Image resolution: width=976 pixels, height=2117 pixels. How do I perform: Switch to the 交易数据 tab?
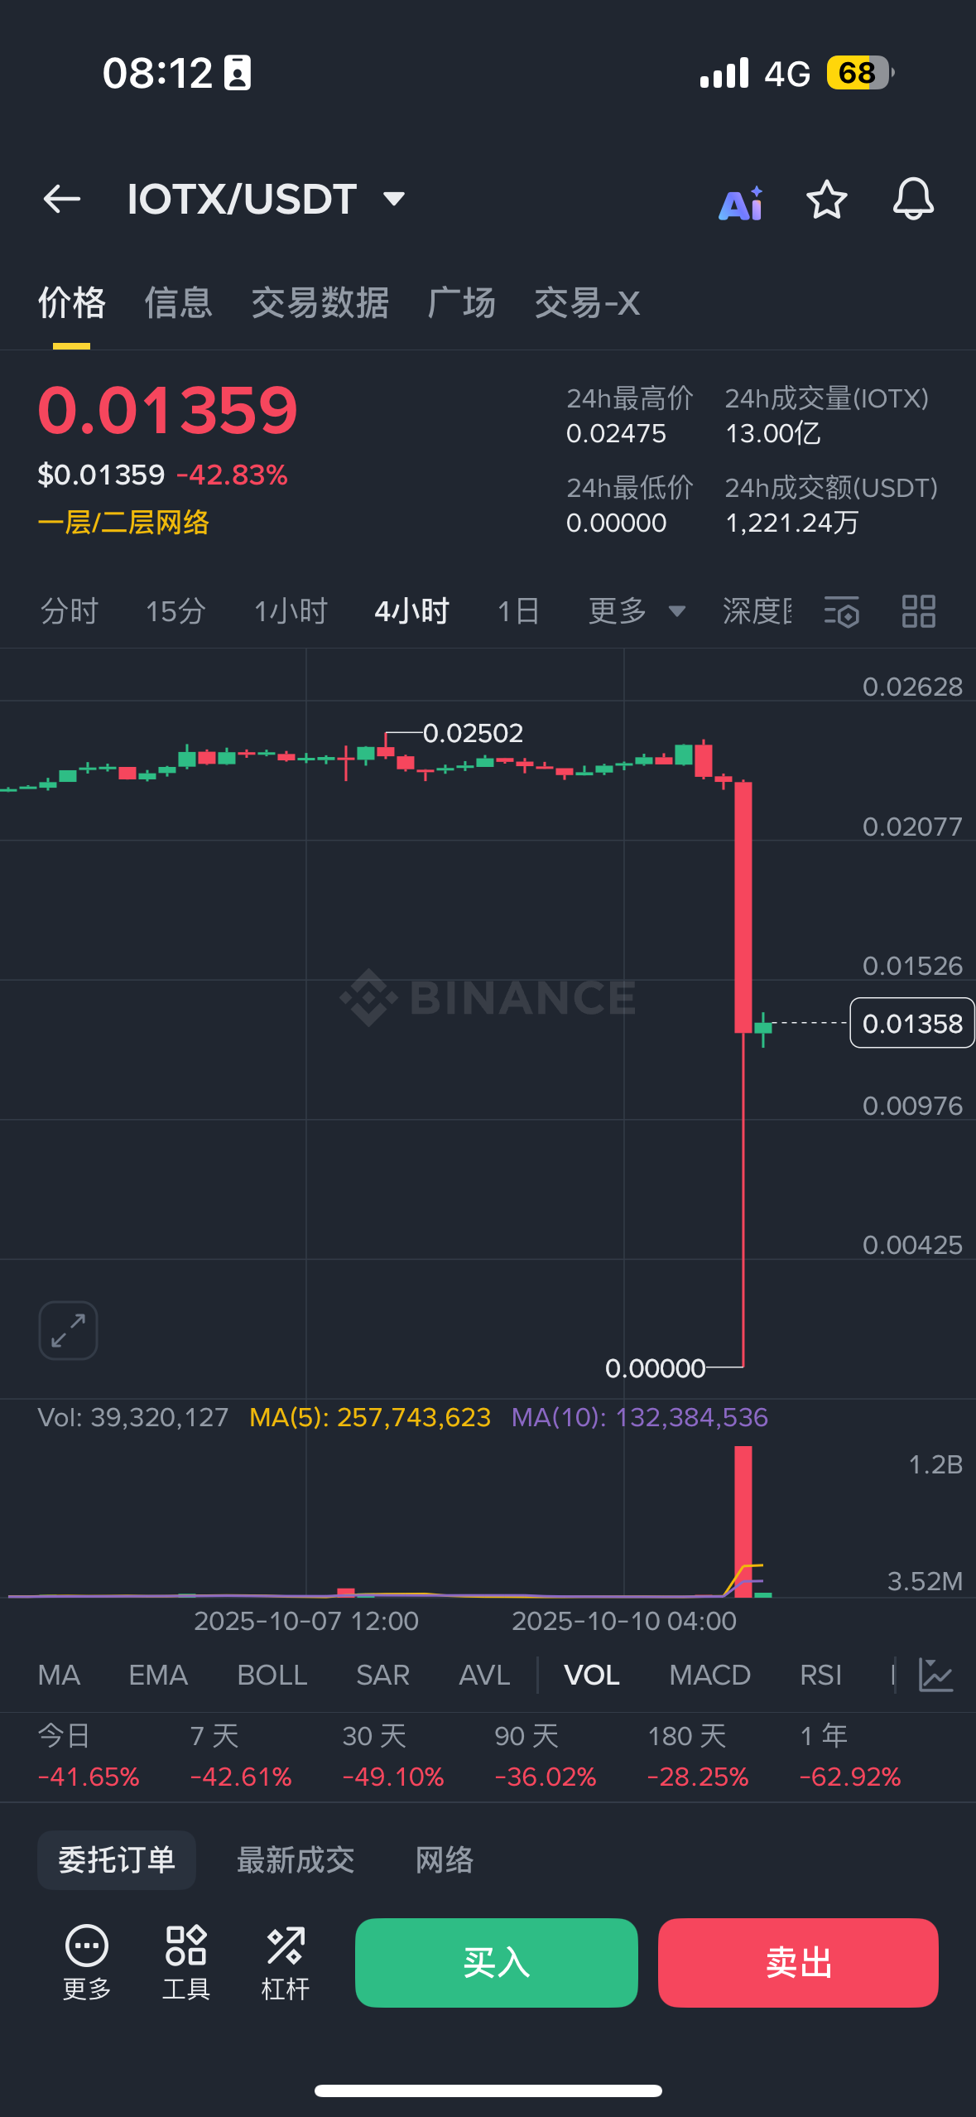coord(320,303)
